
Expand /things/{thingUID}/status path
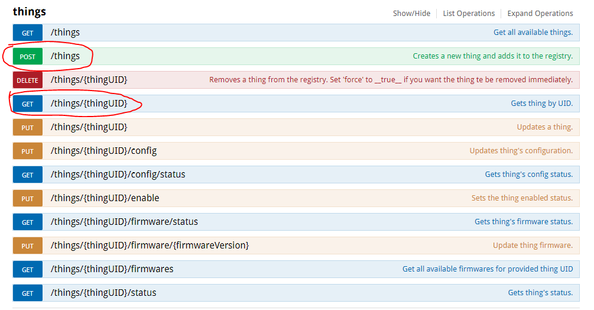pos(103,293)
